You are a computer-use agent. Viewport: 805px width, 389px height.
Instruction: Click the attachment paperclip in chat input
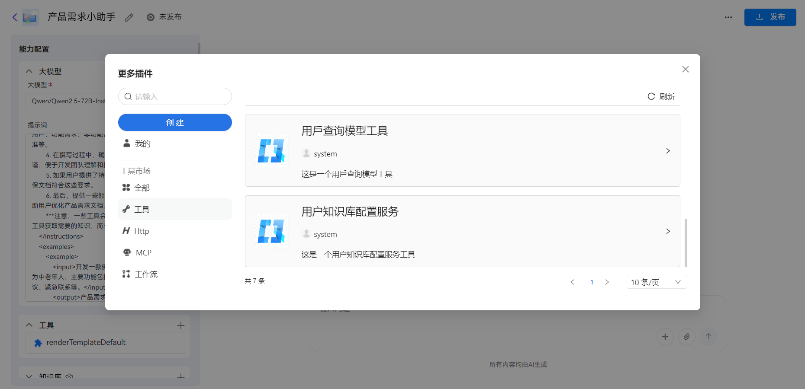[687, 337]
